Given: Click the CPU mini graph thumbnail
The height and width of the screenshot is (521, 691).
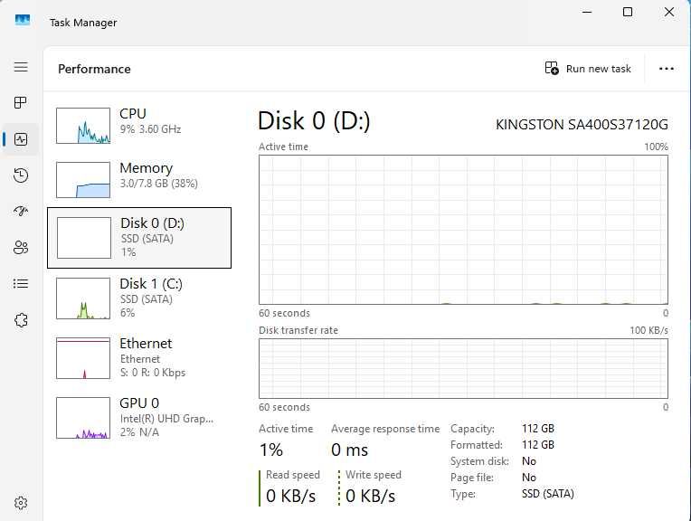Looking at the screenshot, I should point(83,126).
